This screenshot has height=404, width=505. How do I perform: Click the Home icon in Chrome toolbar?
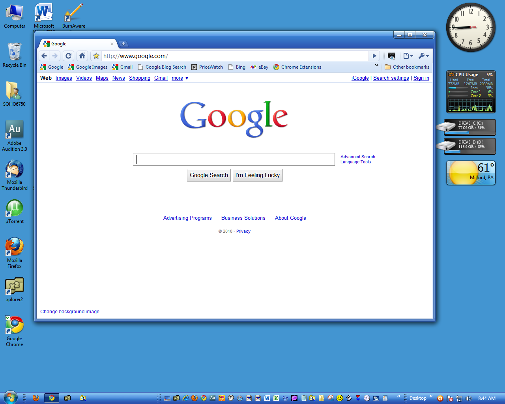tap(82, 56)
